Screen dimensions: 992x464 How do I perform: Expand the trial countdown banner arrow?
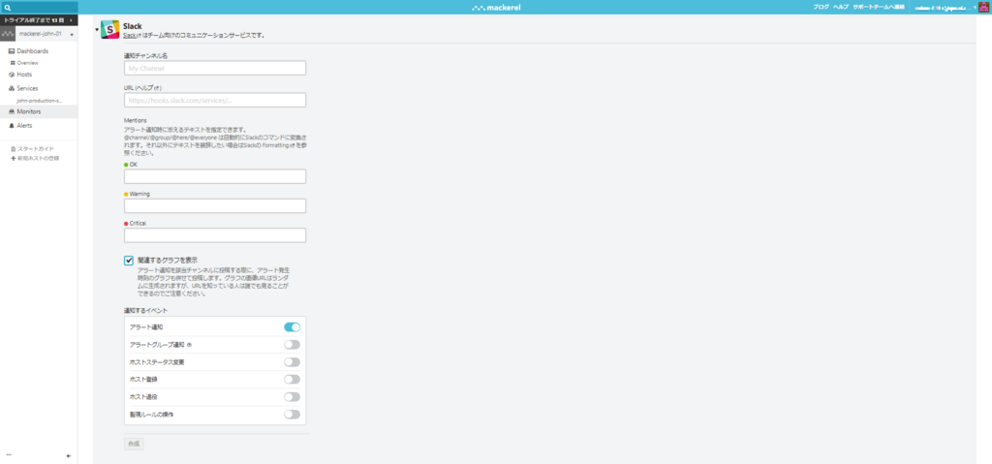point(72,21)
